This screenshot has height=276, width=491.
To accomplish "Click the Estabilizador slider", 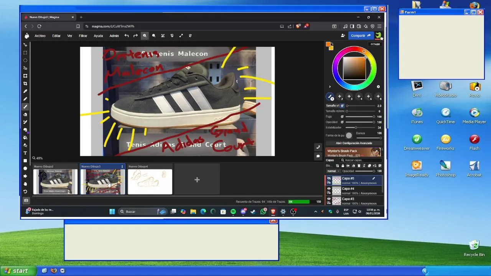I will point(360,127).
